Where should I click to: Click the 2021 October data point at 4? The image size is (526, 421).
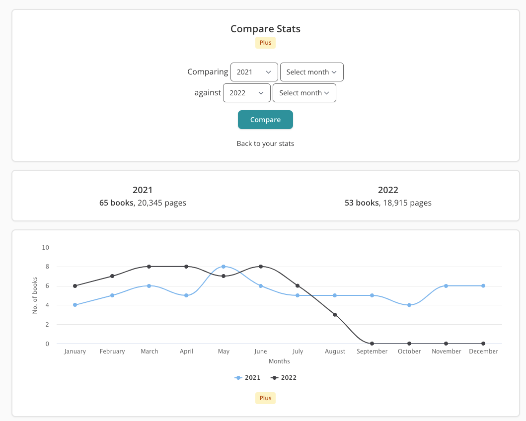(409, 305)
